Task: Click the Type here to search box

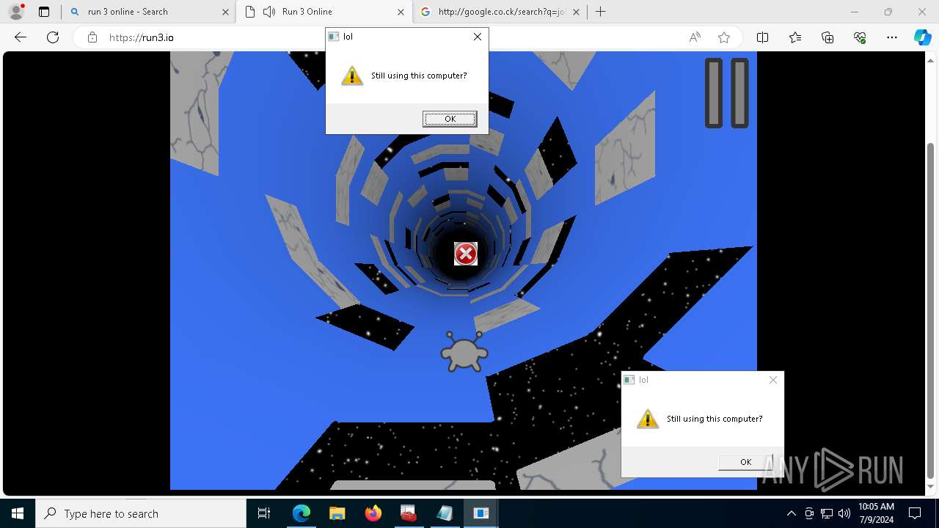Action: [x=141, y=513]
